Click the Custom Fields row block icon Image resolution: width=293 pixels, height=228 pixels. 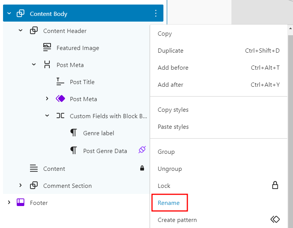[x=60, y=116]
